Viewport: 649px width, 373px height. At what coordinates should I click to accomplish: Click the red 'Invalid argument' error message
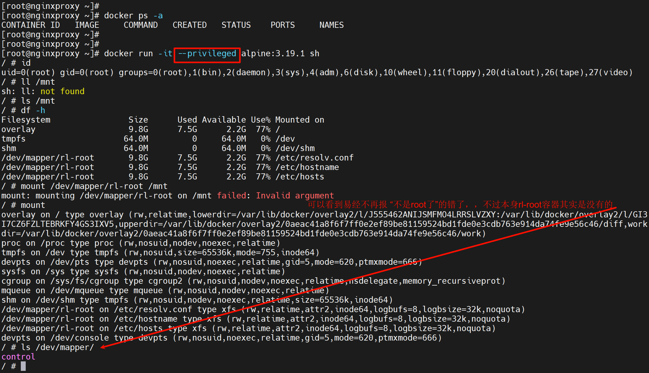pos(295,196)
